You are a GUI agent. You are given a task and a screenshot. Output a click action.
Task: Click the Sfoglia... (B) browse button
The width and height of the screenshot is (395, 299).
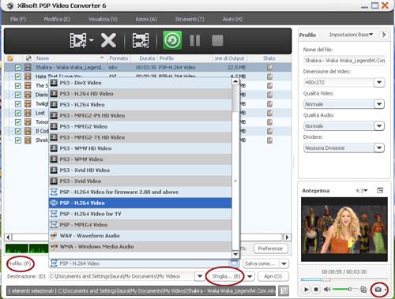[226, 276]
